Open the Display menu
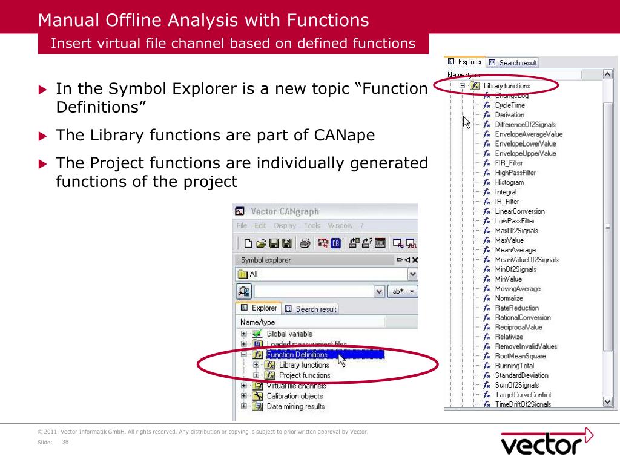The height and width of the screenshot is (465, 620). pos(285,225)
